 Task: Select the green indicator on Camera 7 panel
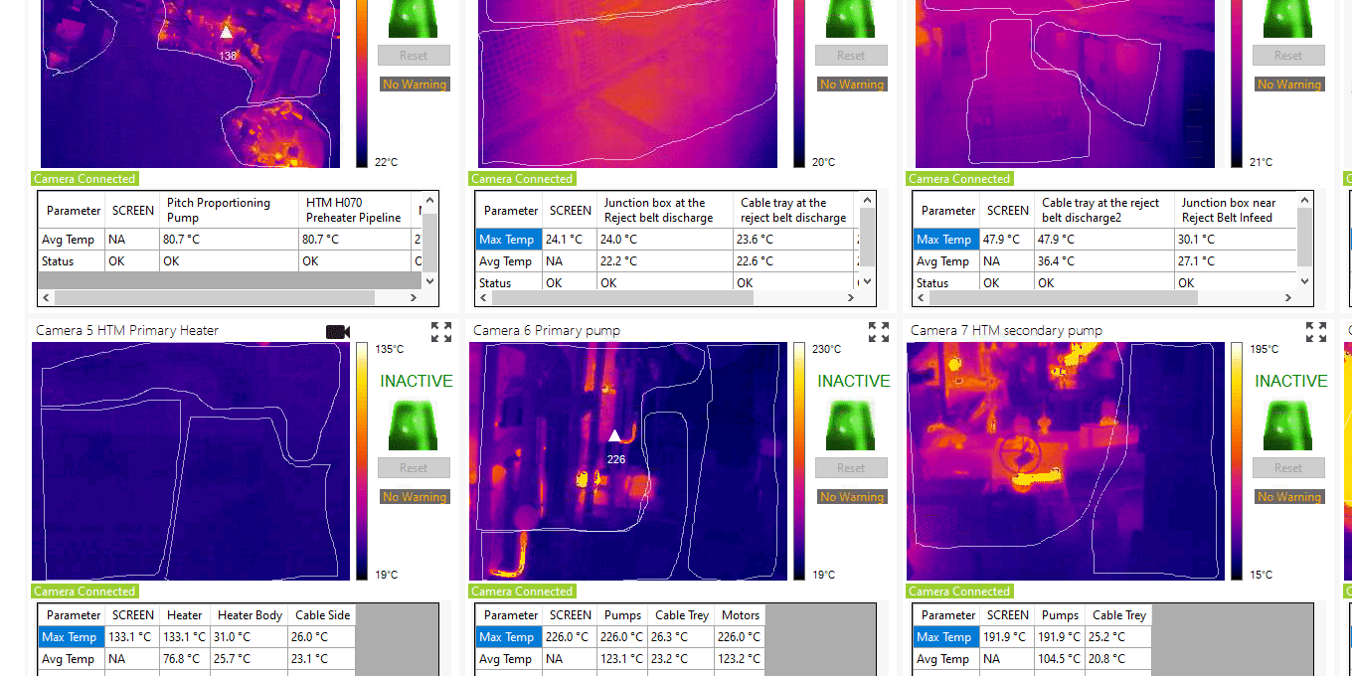click(x=1288, y=425)
